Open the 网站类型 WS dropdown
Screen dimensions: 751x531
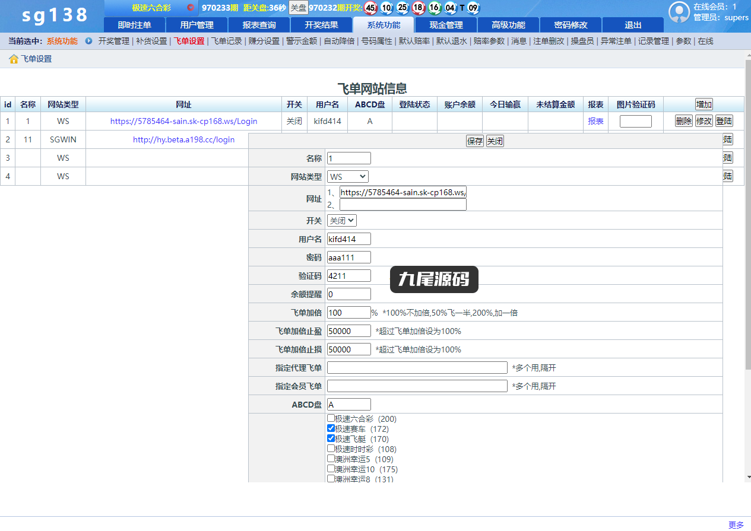(x=348, y=177)
